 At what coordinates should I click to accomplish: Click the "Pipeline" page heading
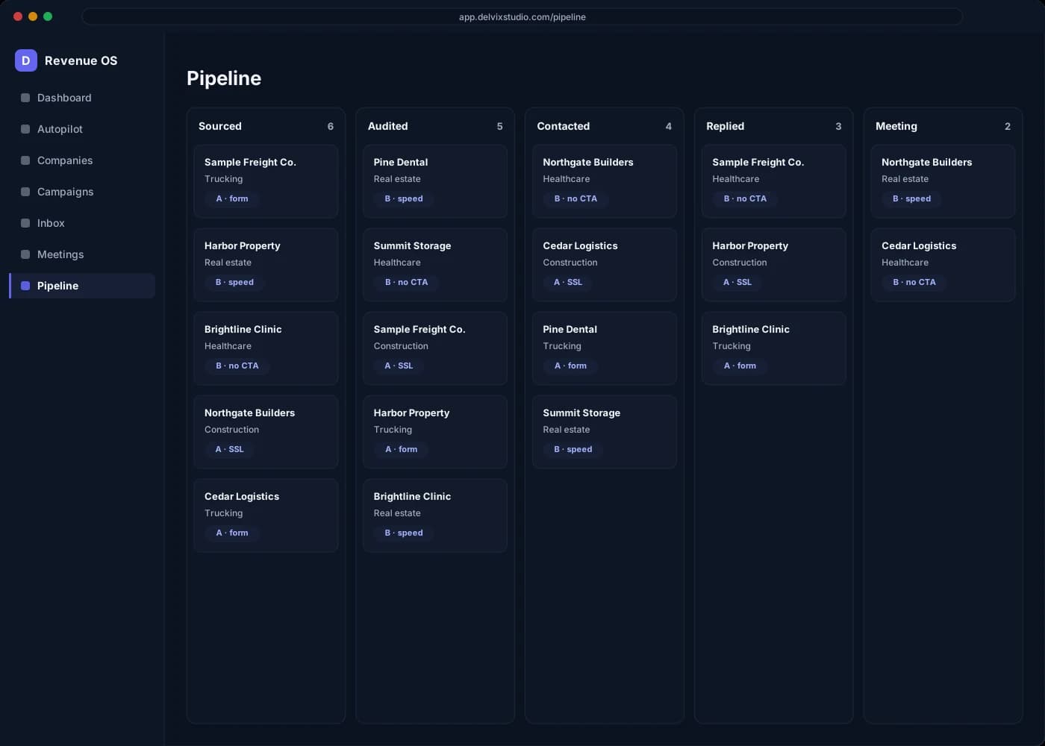click(224, 78)
